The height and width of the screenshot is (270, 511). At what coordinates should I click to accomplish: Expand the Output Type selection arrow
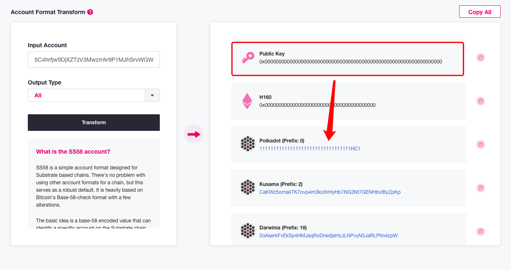(152, 95)
